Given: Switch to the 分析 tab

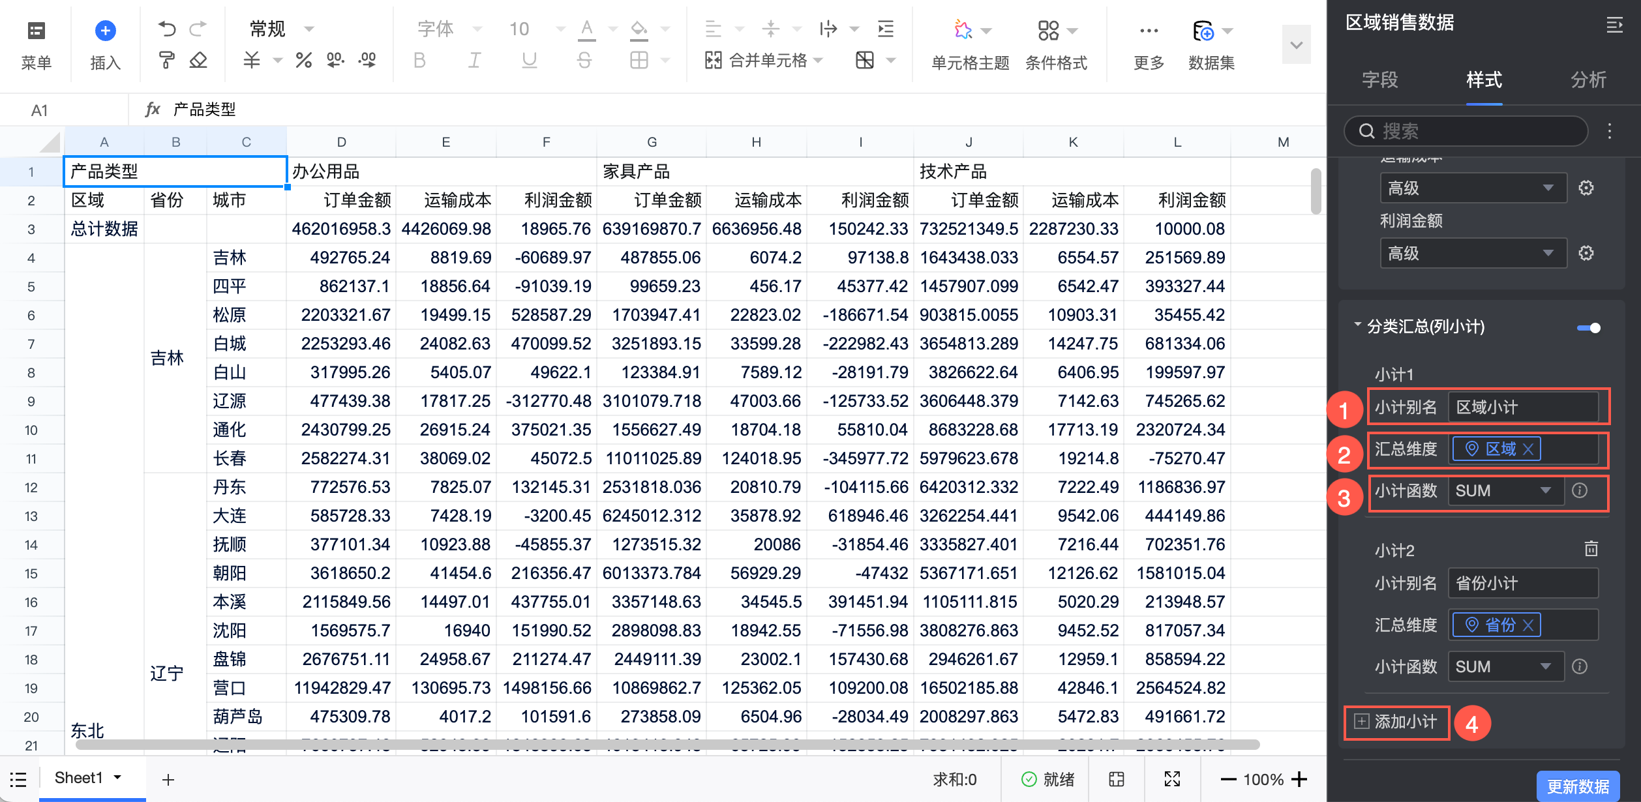Looking at the screenshot, I should (x=1588, y=80).
